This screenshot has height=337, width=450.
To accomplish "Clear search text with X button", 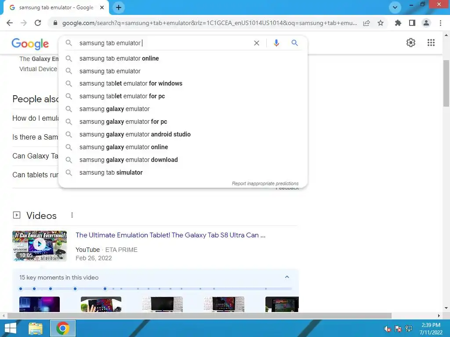I will click(257, 43).
